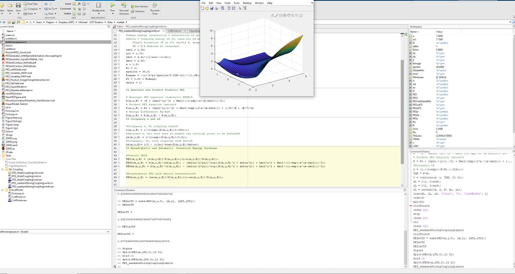The height and width of the screenshot is (274, 515).
Task: Expand the Compare dropdown arrow
Action: tap(40, 9)
